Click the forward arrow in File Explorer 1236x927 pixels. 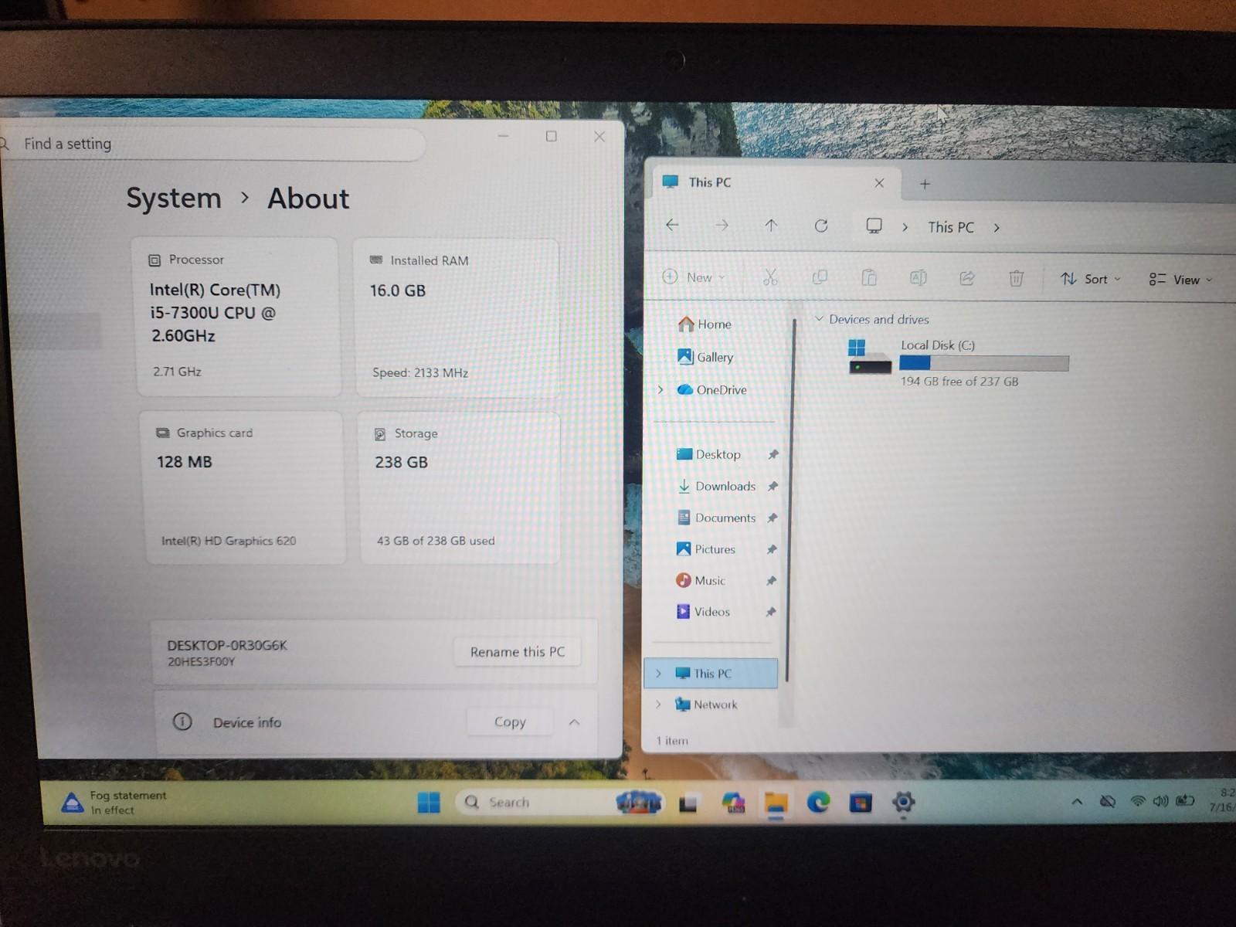point(722,225)
